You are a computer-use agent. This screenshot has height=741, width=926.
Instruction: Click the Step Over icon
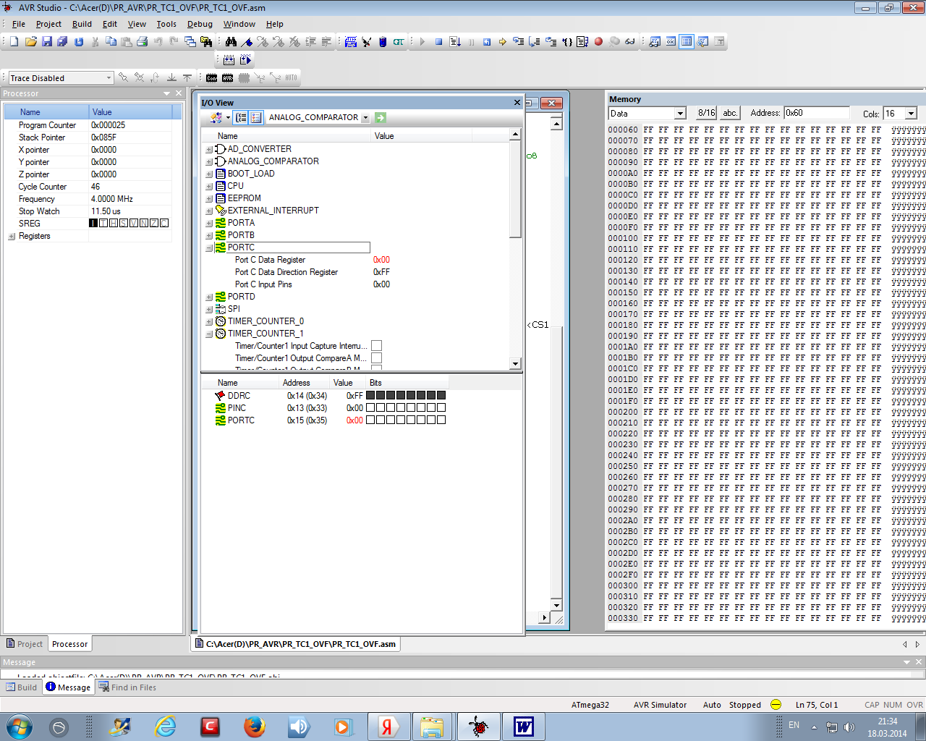[x=534, y=42]
